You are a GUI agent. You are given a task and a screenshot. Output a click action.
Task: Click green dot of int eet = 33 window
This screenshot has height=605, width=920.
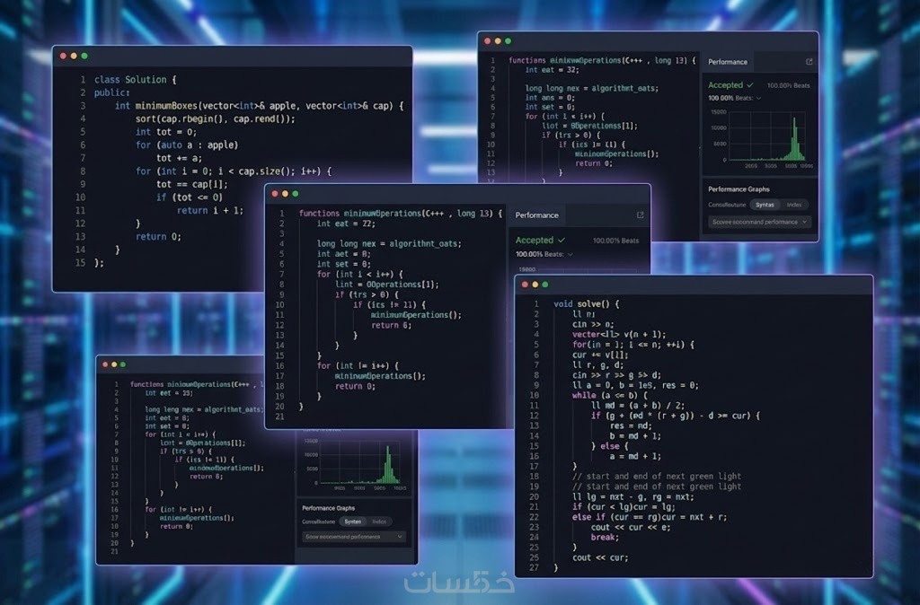click(122, 364)
